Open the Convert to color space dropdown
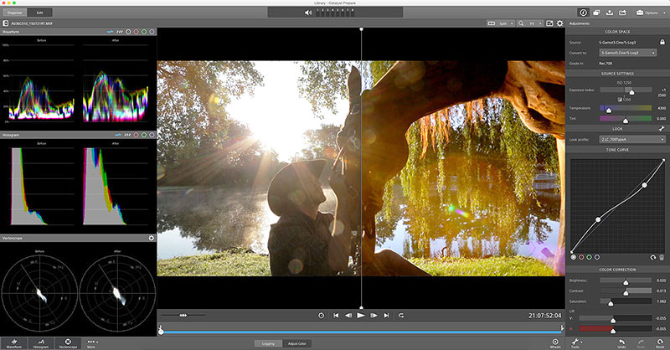 (626, 53)
